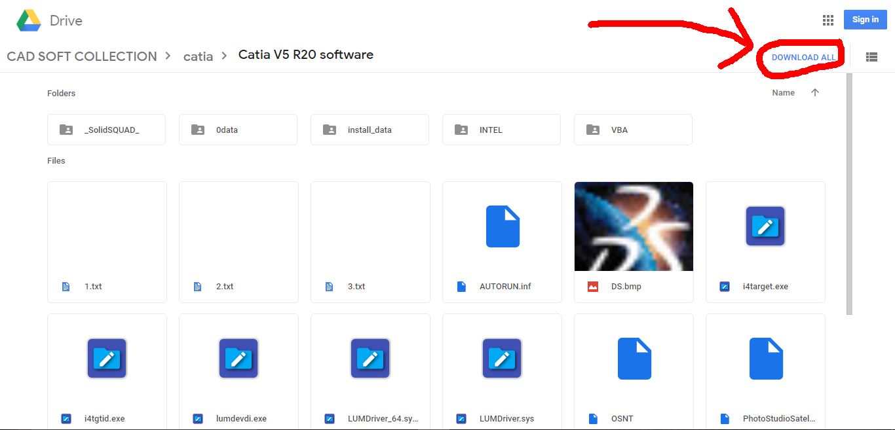Open the blank 3.txt preview

pos(370,226)
